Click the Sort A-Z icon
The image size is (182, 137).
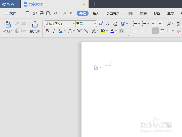(179, 24)
